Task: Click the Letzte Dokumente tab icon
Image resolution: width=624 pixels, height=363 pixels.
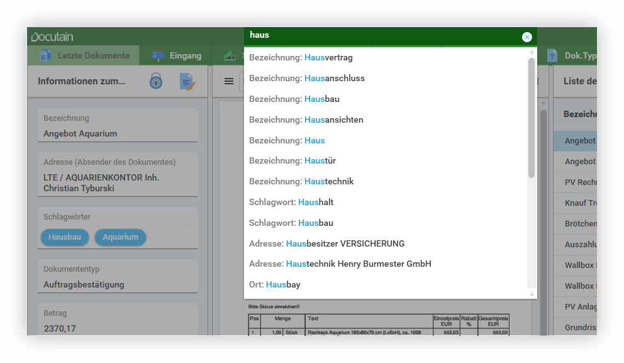Action: (x=45, y=55)
